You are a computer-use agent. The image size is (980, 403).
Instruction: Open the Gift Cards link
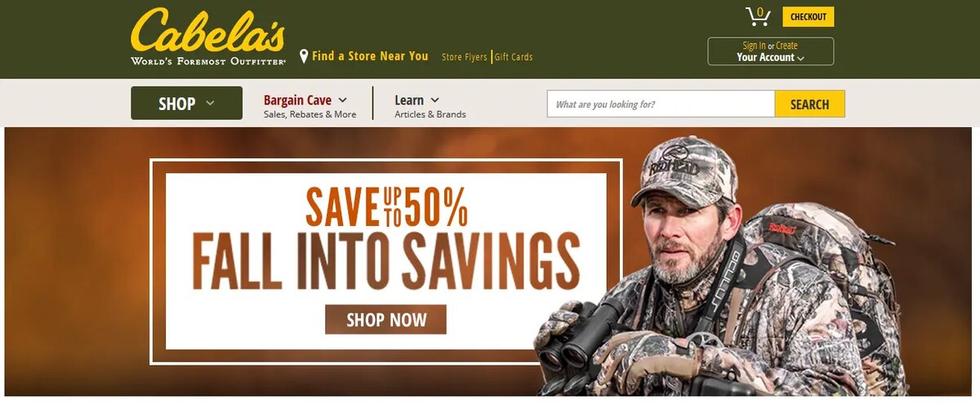(514, 57)
